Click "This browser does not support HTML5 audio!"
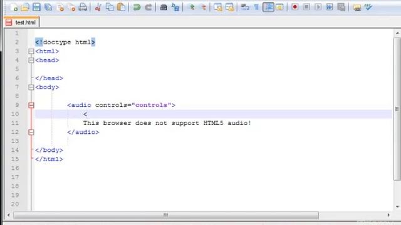Viewport: 401px width, 225px height. pos(167,123)
